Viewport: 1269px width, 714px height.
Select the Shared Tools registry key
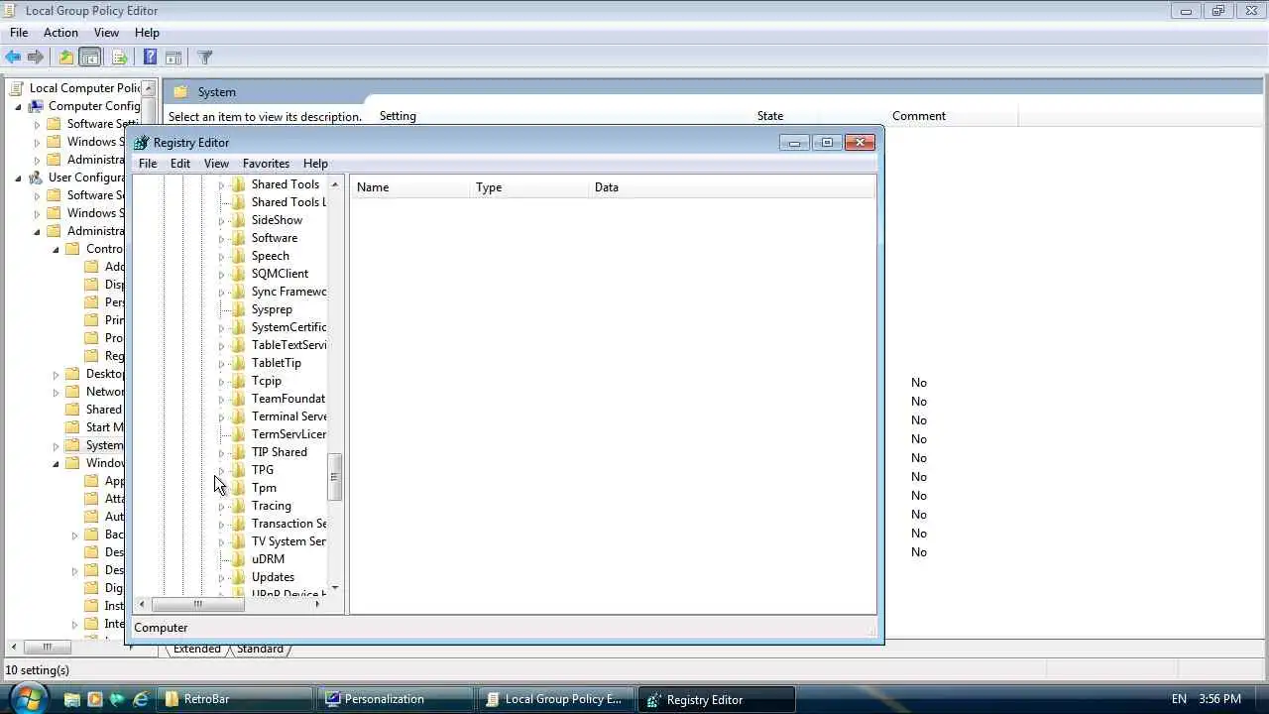click(x=286, y=184)
